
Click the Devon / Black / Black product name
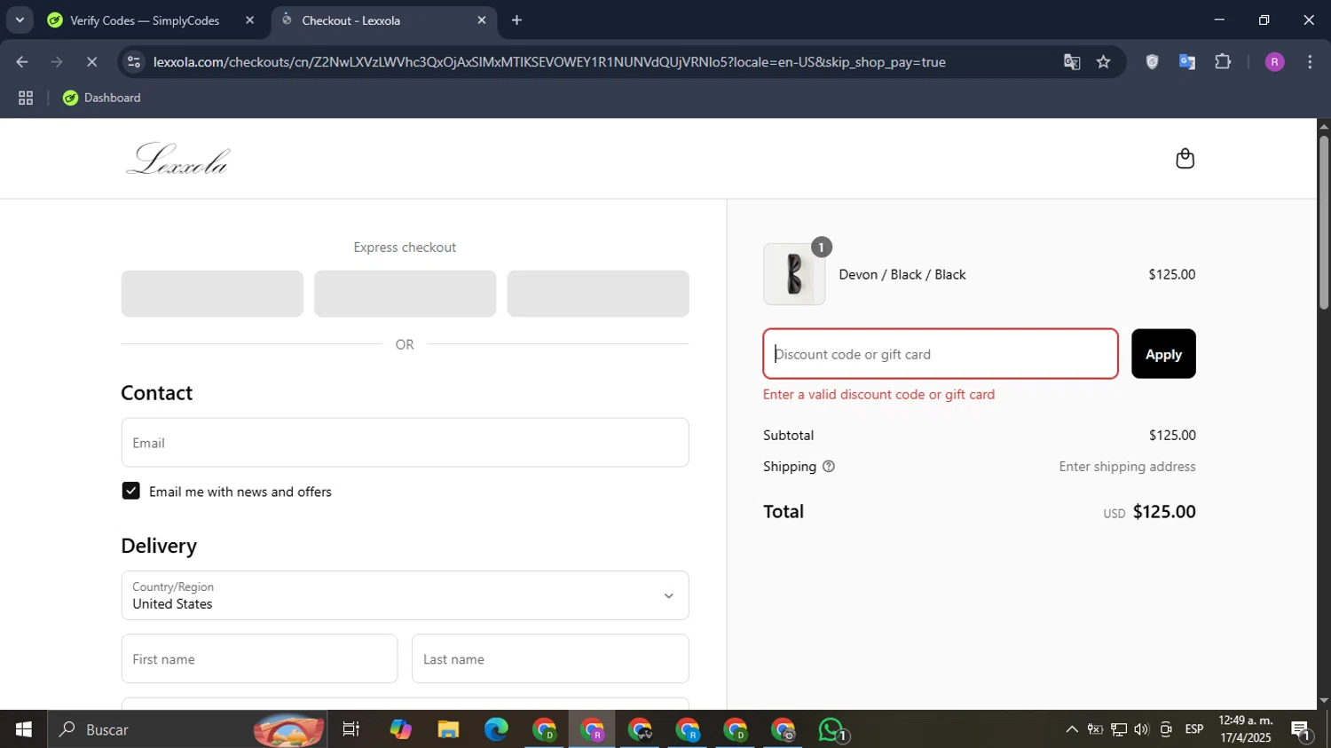[x=902, y=275]
